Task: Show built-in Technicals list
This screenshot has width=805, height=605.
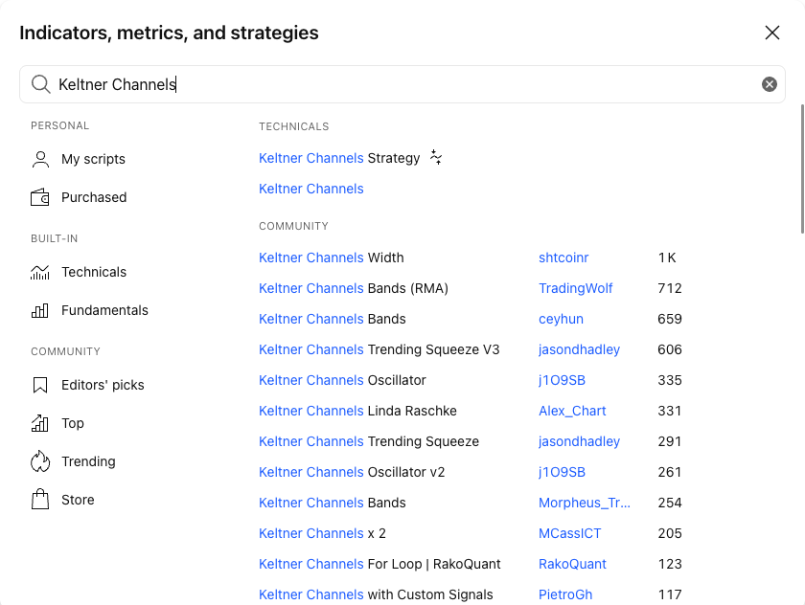Action: pyautogui.click(x=94, y=272)
